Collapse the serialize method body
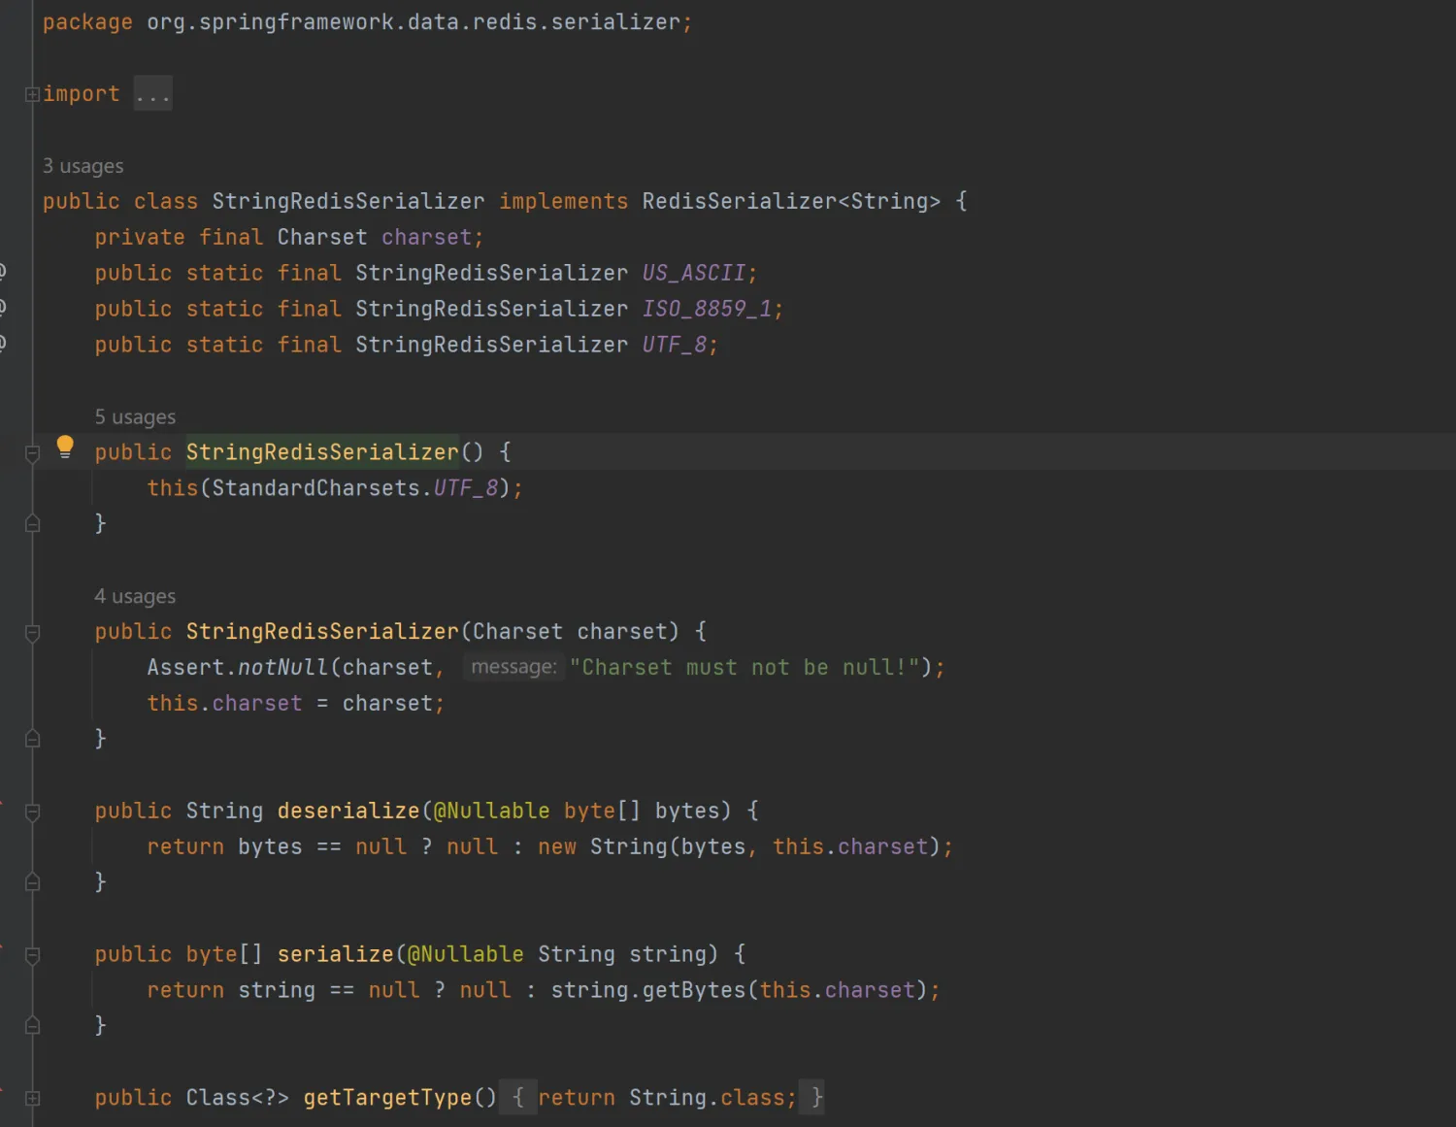The image size is (1456, 1127). click(32, 955)
